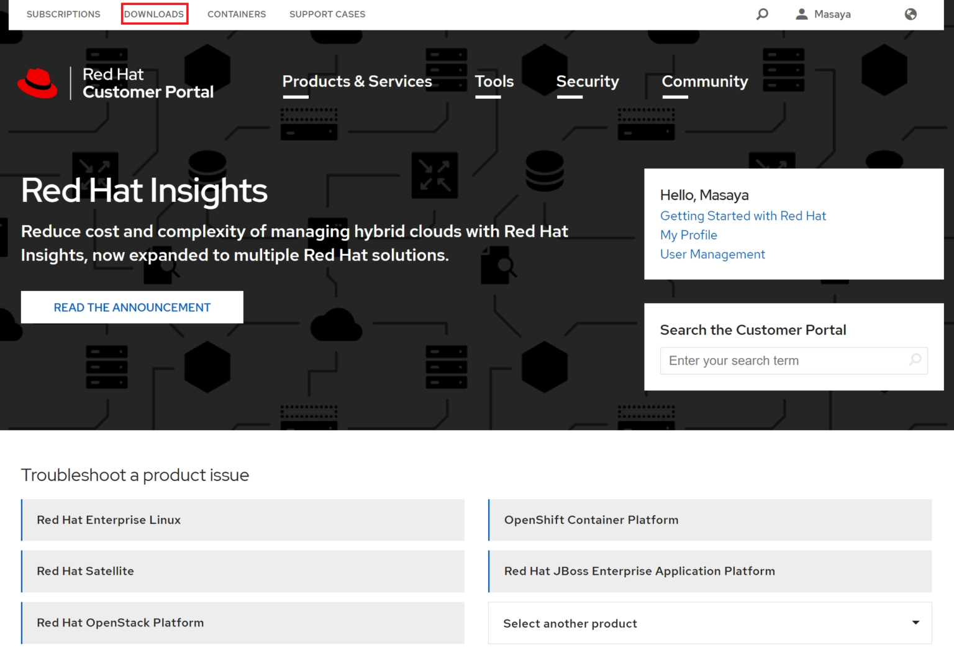Click the Masaya username in the top bar
Viewport: 954px width, 660px height.
click(x=834, y=14)
